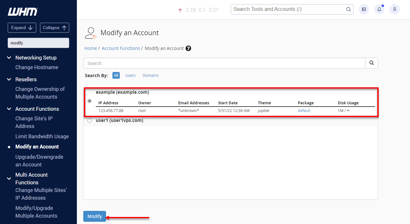
Task: Switch search filter to Users
Action: point(130,75)
